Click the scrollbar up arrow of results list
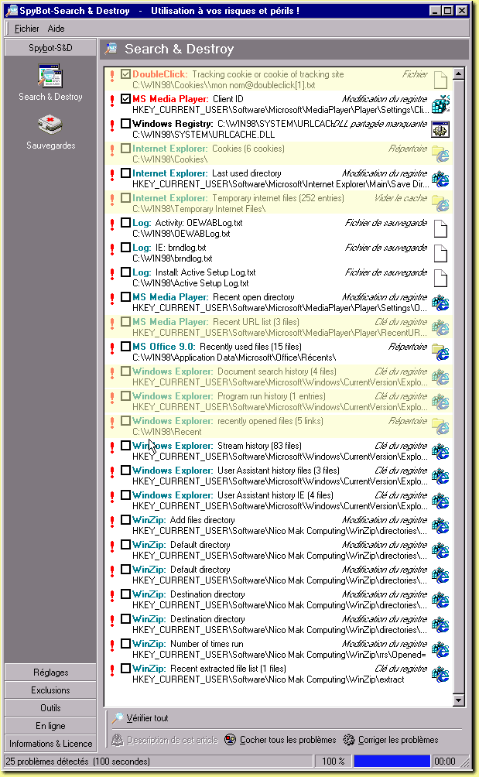The height and width of the screenshot is (777, 479). [459, 74]
